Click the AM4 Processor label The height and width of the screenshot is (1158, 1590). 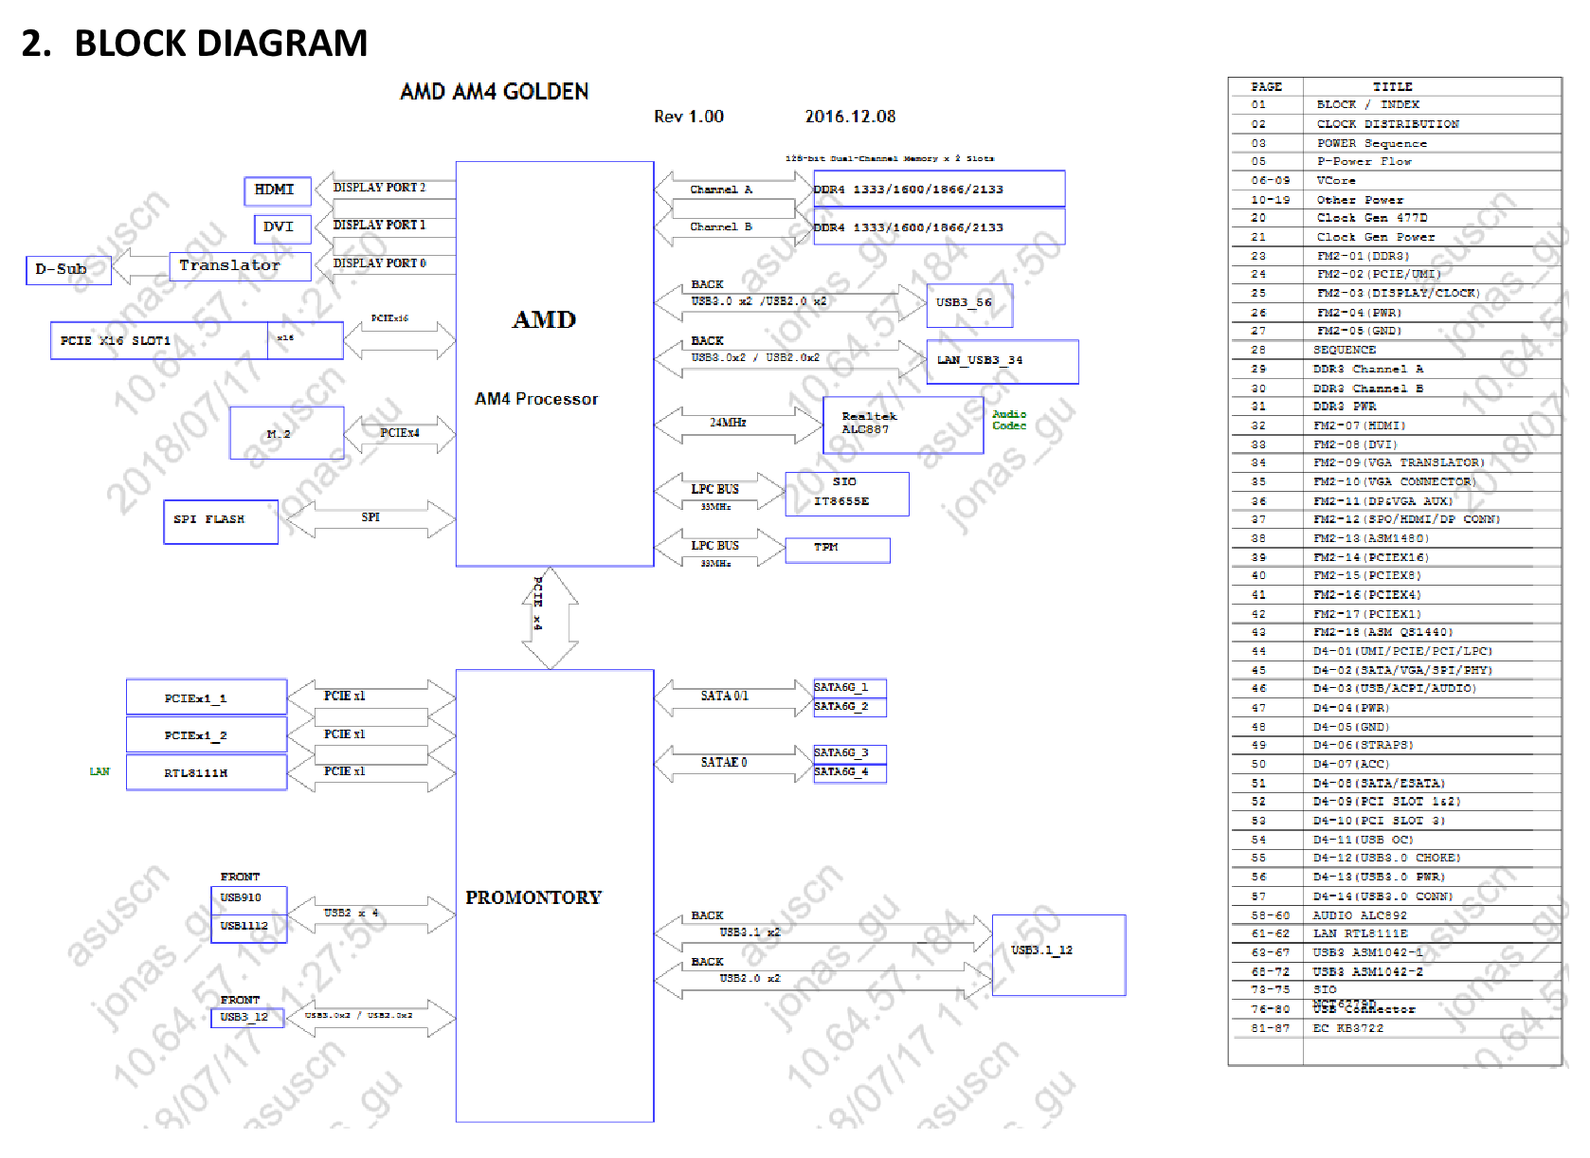pos(536,399)
